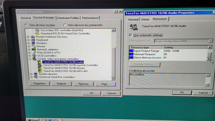The image size is (215, 121).
Task: Expand Human Interface Devices tree node
Action: tap(28, 37)
